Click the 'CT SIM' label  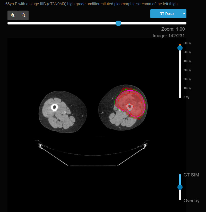pyautogui.click(x=191, y=175)
